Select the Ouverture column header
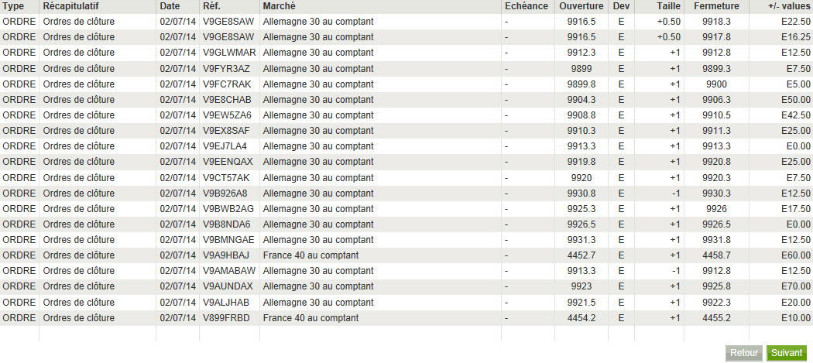Screen dimensions: 813x363 (x=581, y=6)
